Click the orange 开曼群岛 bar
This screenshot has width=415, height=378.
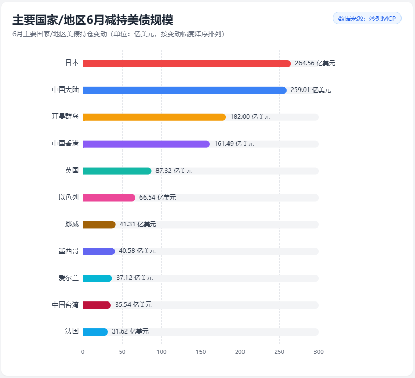[154, 117]
